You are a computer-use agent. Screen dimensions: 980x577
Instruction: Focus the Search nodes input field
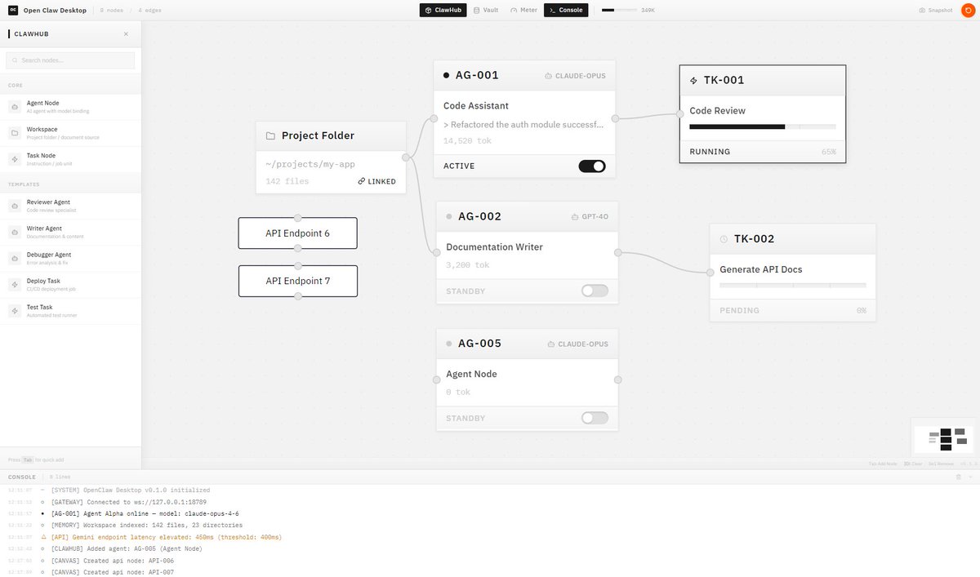(x=70, y=60)
